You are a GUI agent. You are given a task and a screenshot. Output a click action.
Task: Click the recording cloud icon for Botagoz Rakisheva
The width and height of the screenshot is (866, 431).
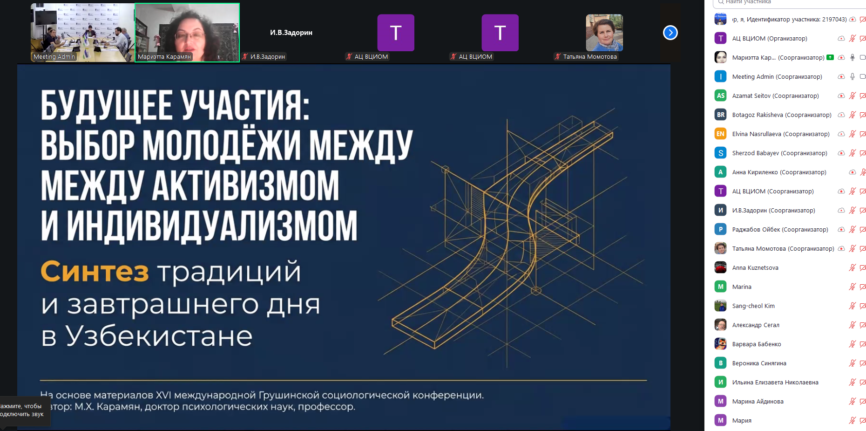point(841,115)
